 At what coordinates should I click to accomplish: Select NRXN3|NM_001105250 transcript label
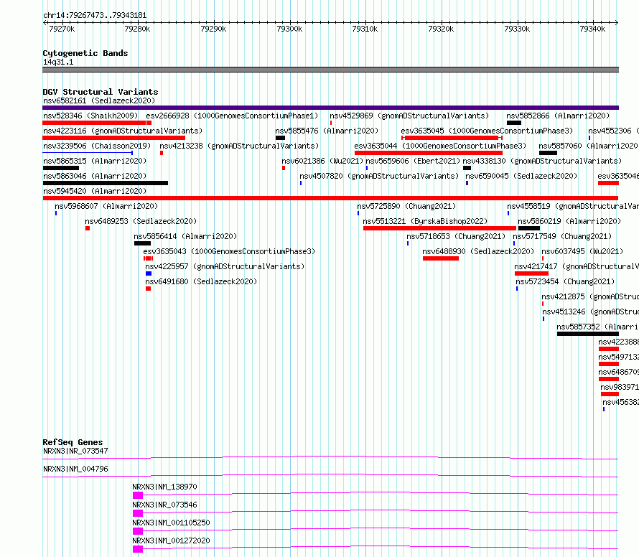coord(171,523)
